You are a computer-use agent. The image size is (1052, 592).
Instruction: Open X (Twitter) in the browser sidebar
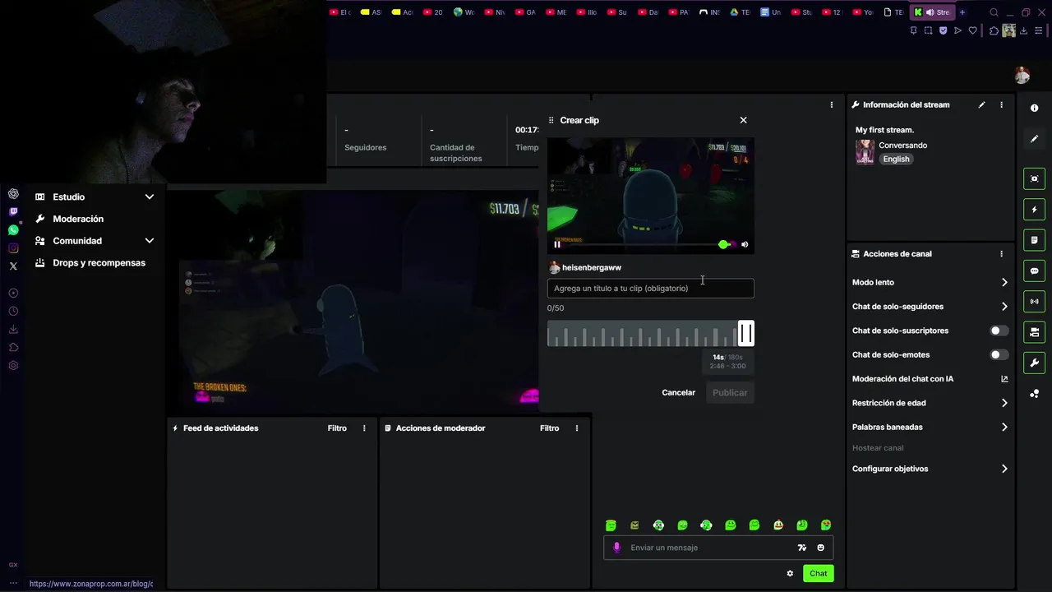(x=13, y=266)
